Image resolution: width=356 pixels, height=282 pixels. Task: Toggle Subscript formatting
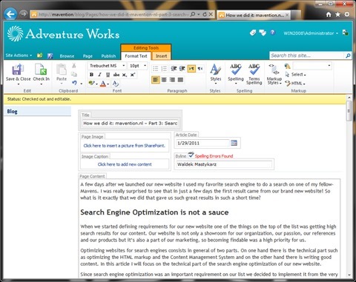(x=125, y=75)
